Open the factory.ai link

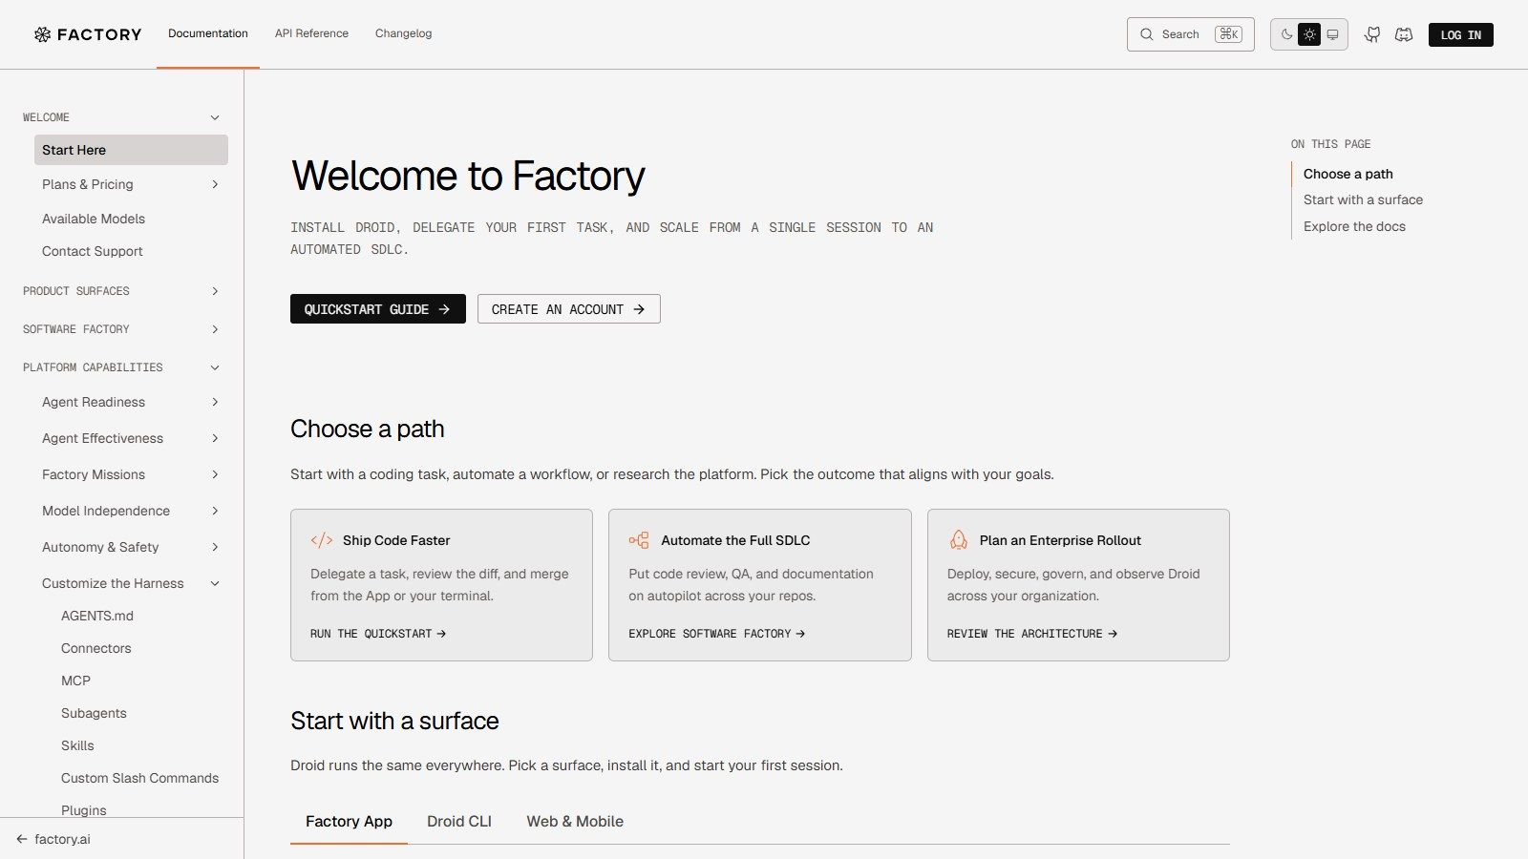coord(62,839)
